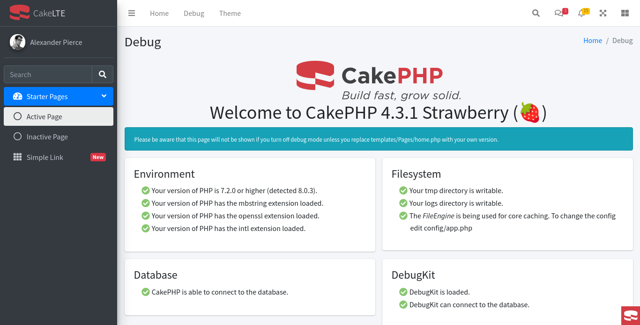
Task: Click the Simple Link grid icon
Action: tap(17, 157)
